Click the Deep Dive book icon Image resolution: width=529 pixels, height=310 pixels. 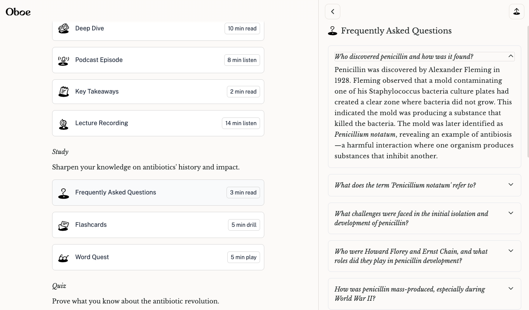pyautogui.click(x=64, y=28)
